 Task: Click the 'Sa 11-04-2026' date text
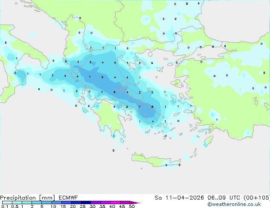coord(179,198)
